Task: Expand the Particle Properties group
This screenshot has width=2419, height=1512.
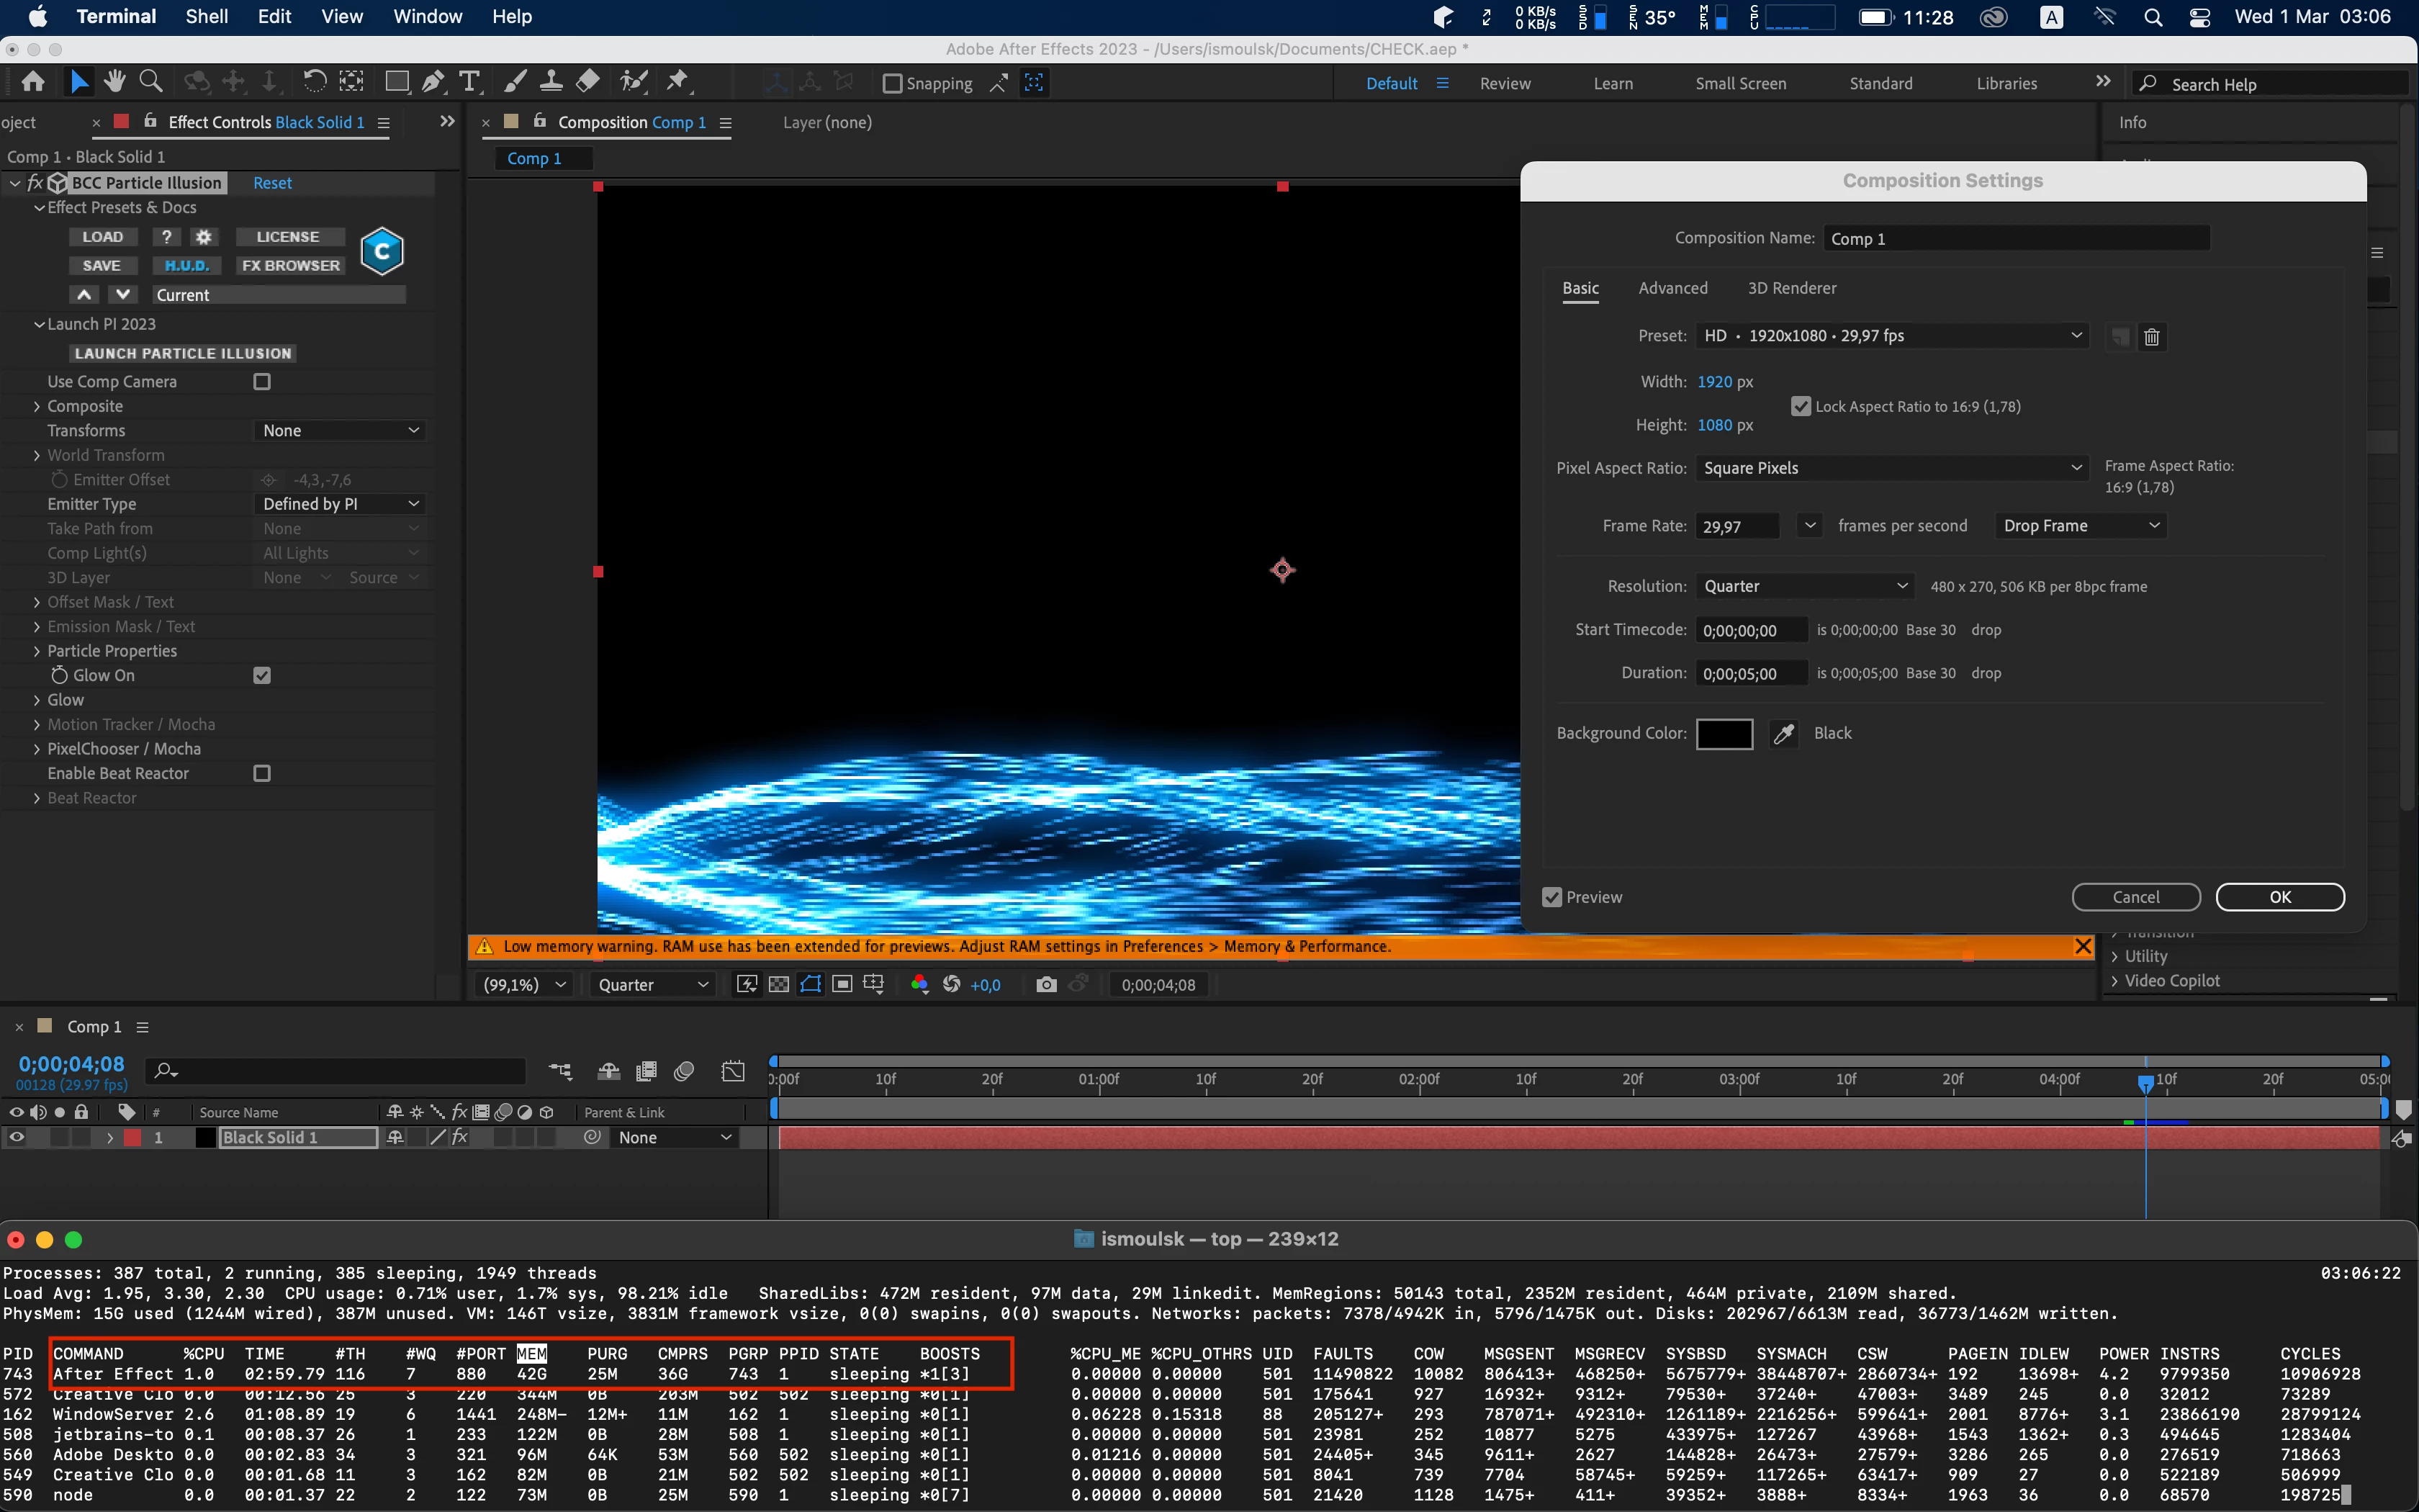Action: [37, 651]
